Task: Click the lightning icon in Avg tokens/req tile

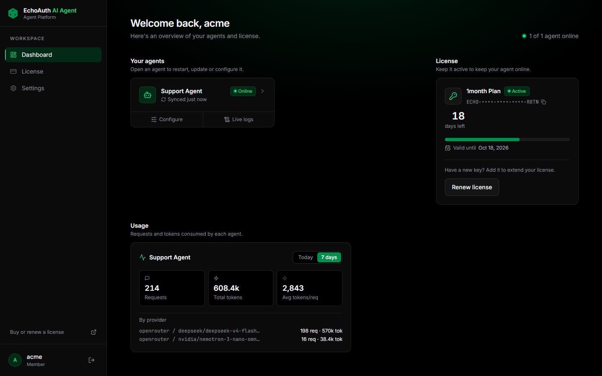Action: tap(285, 278)
